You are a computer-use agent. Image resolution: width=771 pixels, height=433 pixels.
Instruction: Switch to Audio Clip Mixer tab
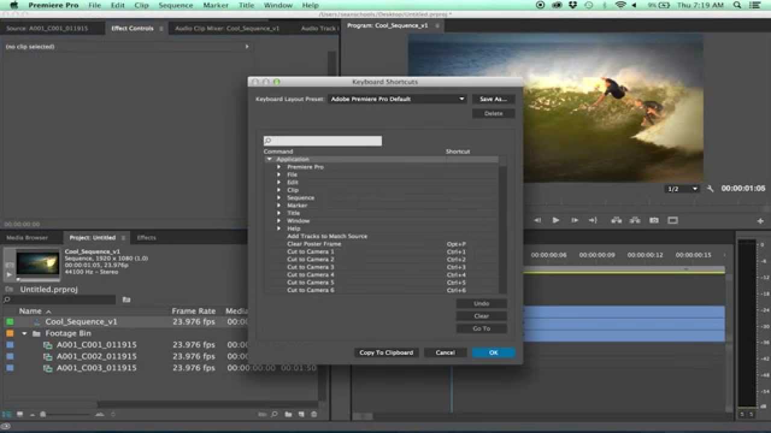point(227,28)
